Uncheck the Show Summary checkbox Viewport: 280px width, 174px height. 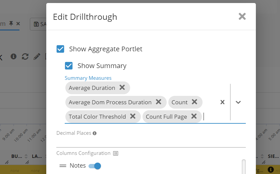(x=69, y=66)
